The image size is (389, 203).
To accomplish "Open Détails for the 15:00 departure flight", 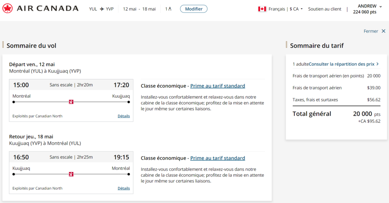I will tap(123, 116).
